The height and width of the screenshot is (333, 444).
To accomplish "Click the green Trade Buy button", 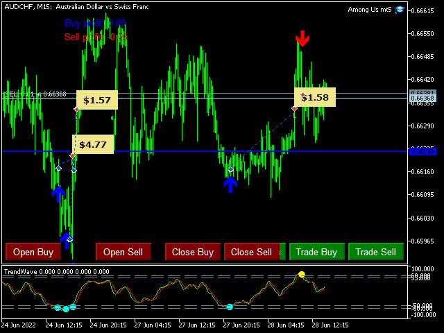I will [x=317, y=252].
